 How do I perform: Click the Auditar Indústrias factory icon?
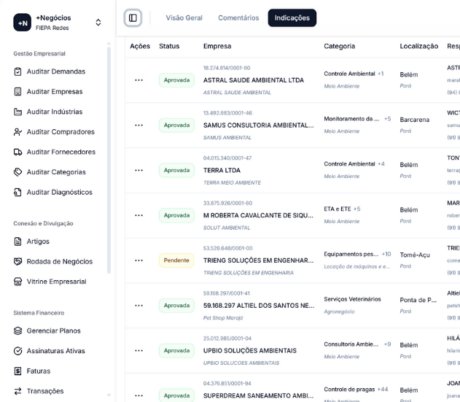[x=18, y=112]
